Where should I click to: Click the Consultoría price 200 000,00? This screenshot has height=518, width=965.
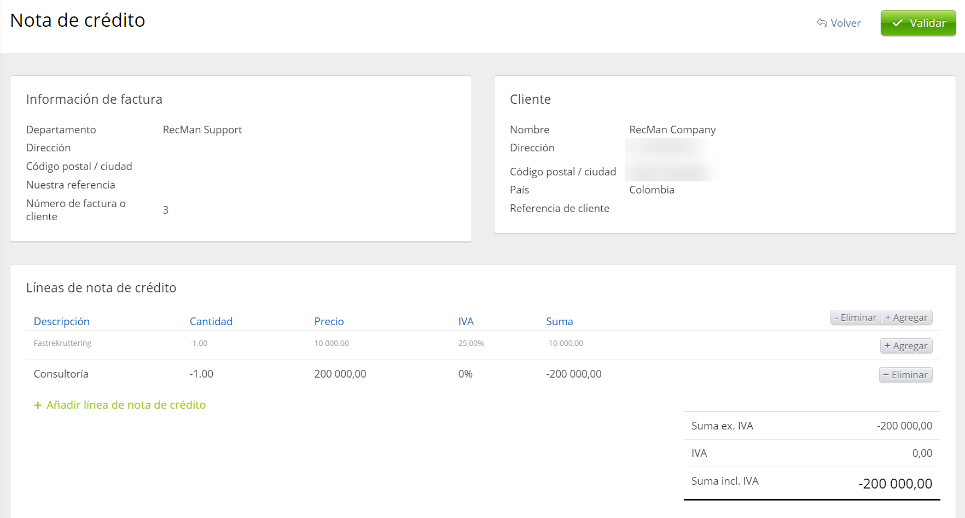340,374
